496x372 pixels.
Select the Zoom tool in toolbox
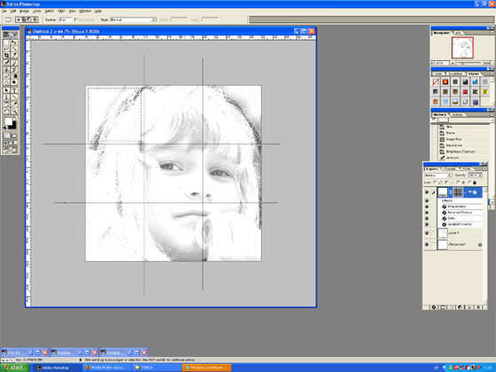pyautogui.click(x=14, y=111)
